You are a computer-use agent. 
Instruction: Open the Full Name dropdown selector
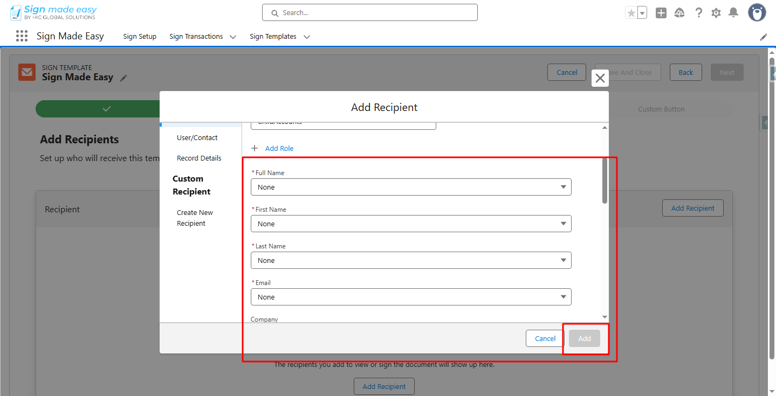coord(411,187)
